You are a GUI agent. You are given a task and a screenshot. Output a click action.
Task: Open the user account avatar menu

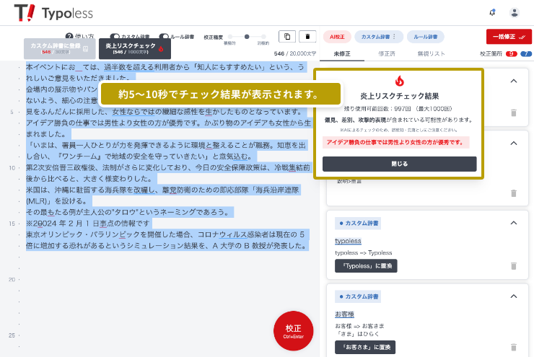point(515,12)
